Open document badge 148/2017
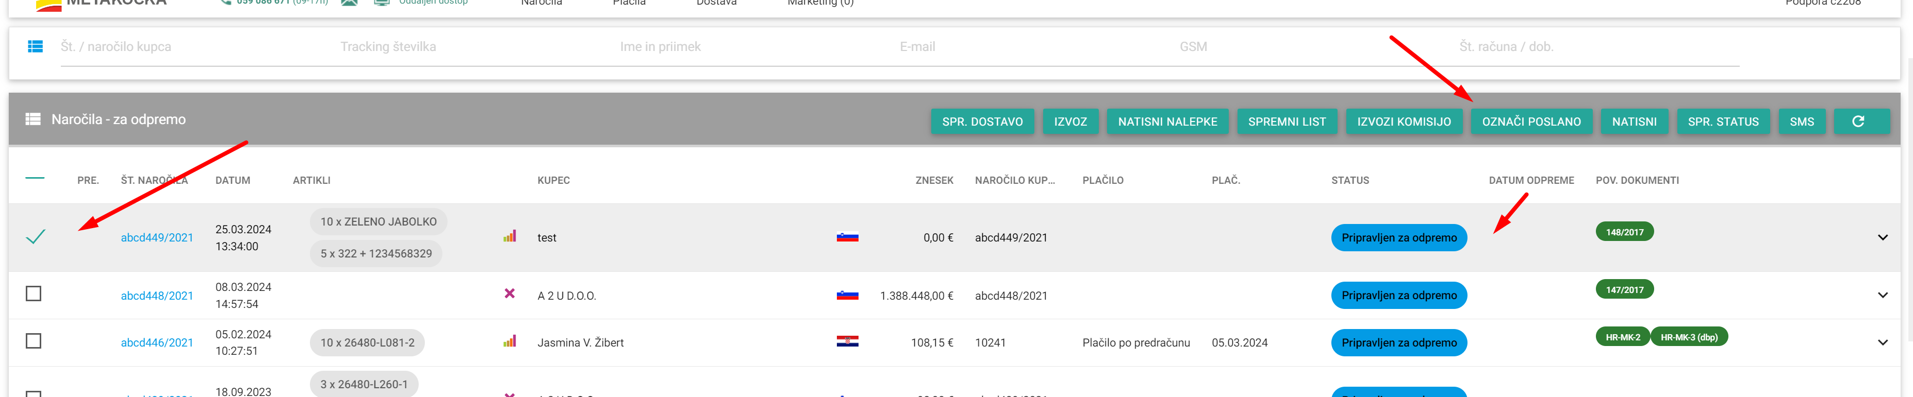This screenshot has height=397, width=1913. tap(1624, 232)
